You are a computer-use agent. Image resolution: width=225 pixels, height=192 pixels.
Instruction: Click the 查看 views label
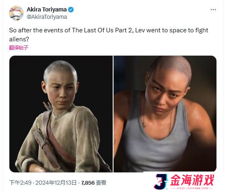click(101, 183)
